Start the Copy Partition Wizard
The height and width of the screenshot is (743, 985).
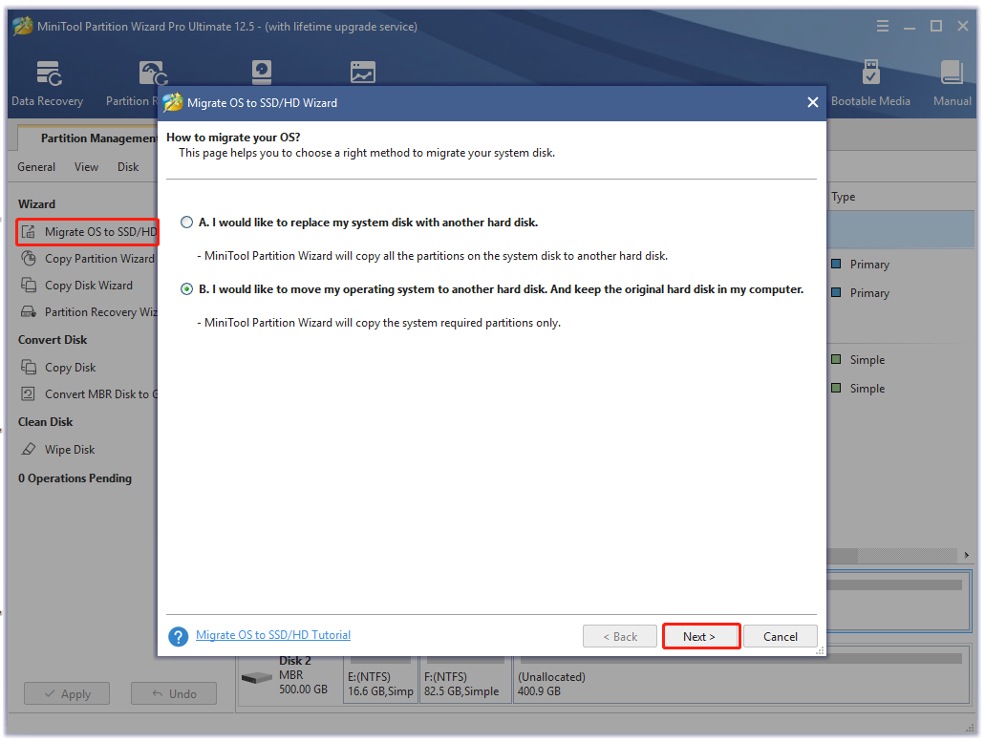98,259
